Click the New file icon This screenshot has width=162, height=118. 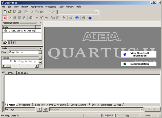click(x=6, y=12)
